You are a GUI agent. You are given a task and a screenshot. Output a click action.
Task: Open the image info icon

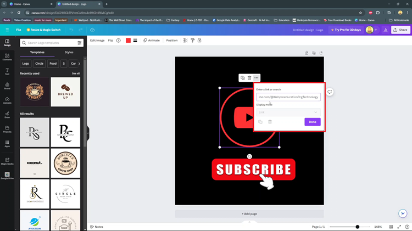click(x=119, y=41)
